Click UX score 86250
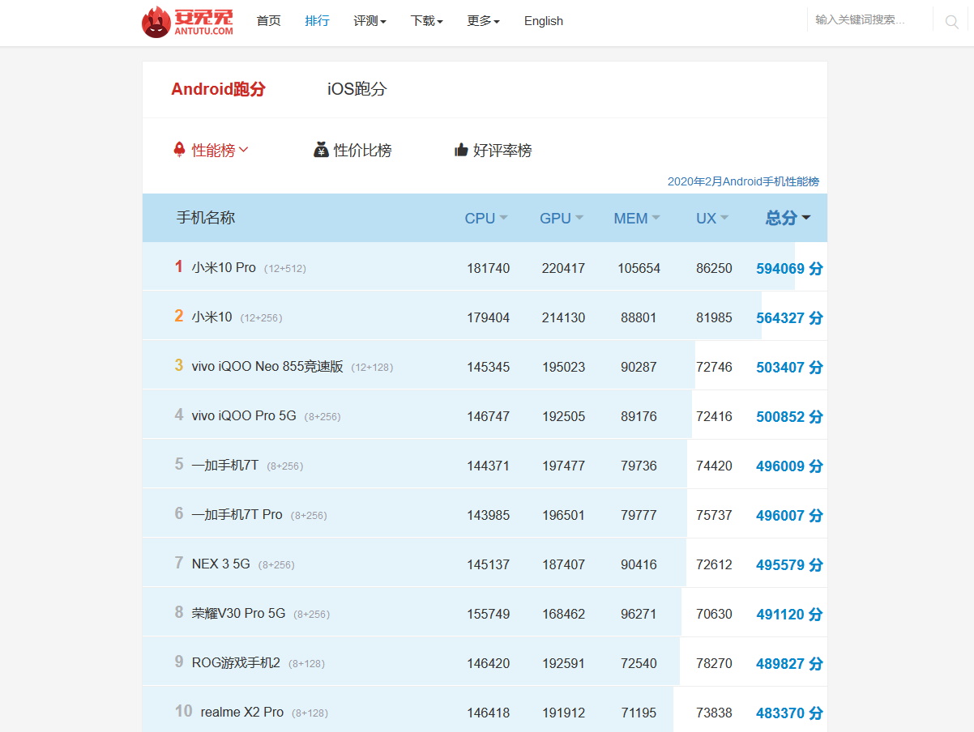The width and height of the screenshot is (974, 732). click(714, 268)
